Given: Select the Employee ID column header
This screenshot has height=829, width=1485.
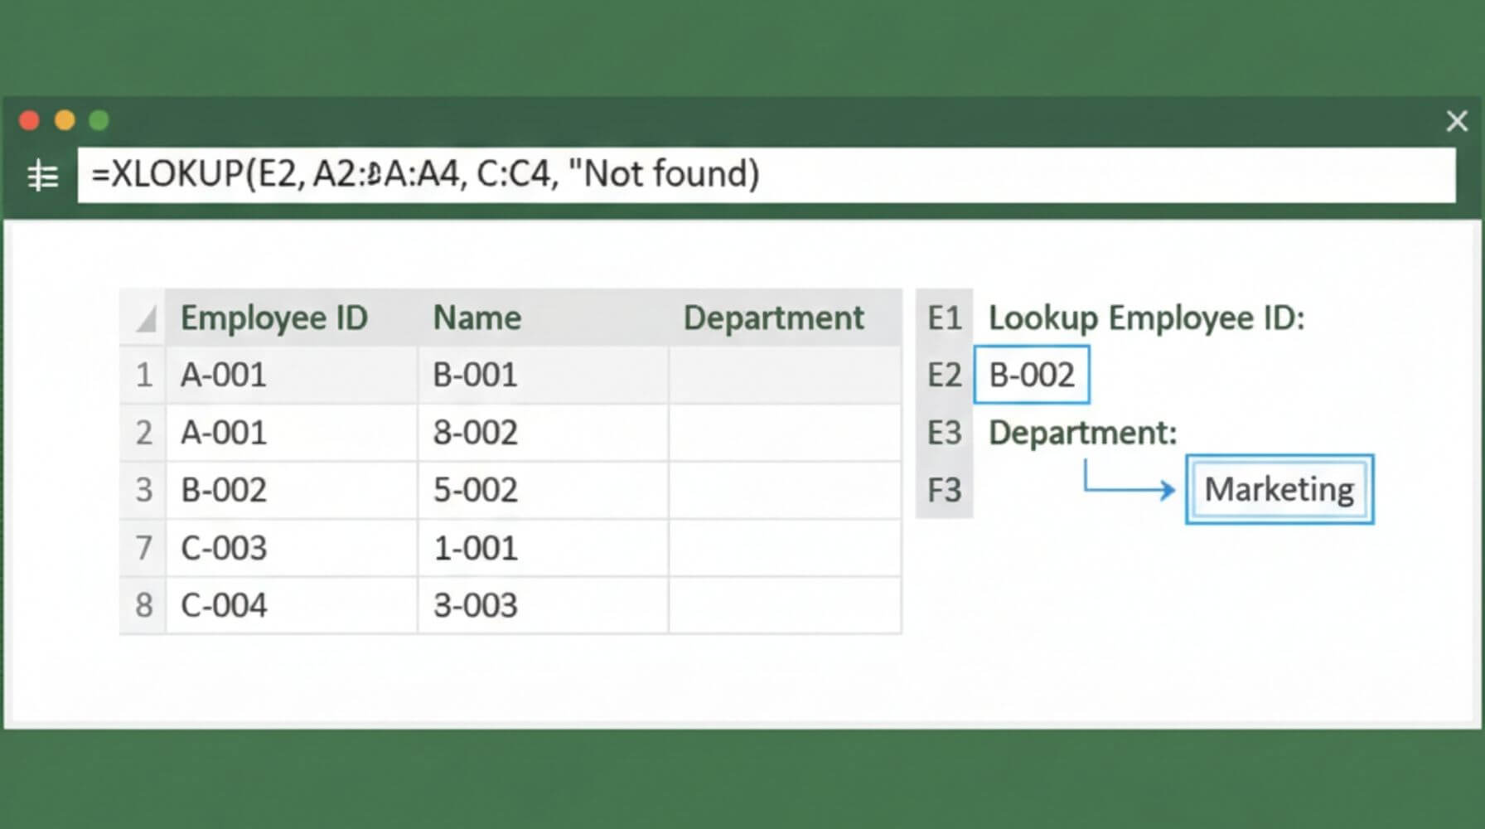Looking at the screenshot, I should (274, 318).
